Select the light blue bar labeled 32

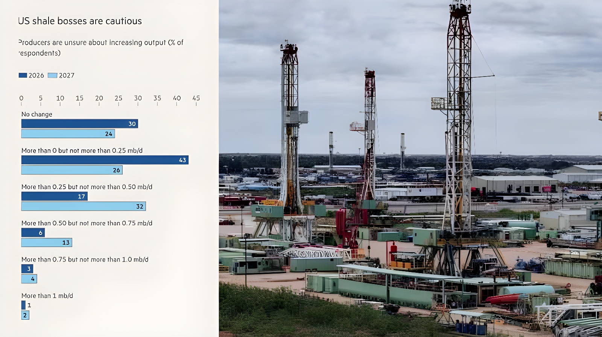click(x=83, y=206)
